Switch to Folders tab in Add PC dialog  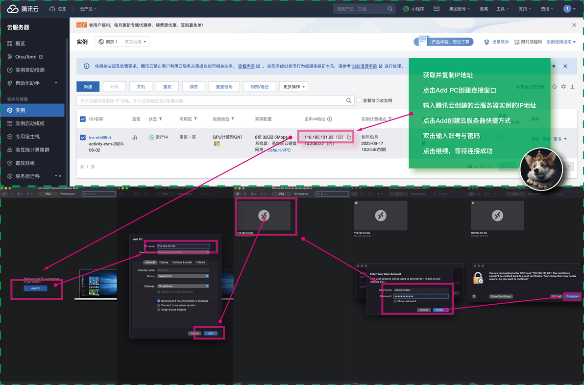(x=201, y=262)
